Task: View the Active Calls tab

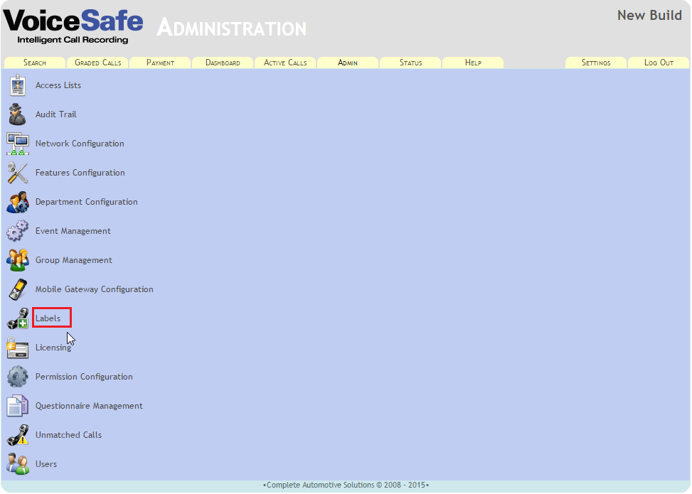Action: [x=285, y=63]
